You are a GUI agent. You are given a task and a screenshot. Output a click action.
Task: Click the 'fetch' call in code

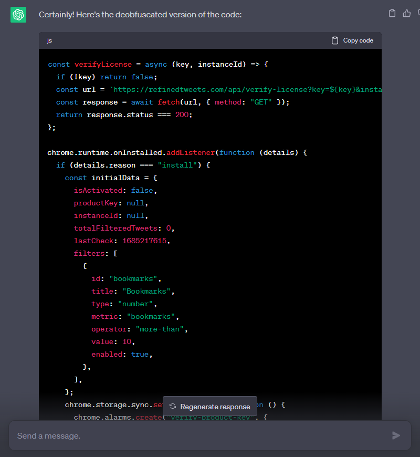[x=169, y=102]
